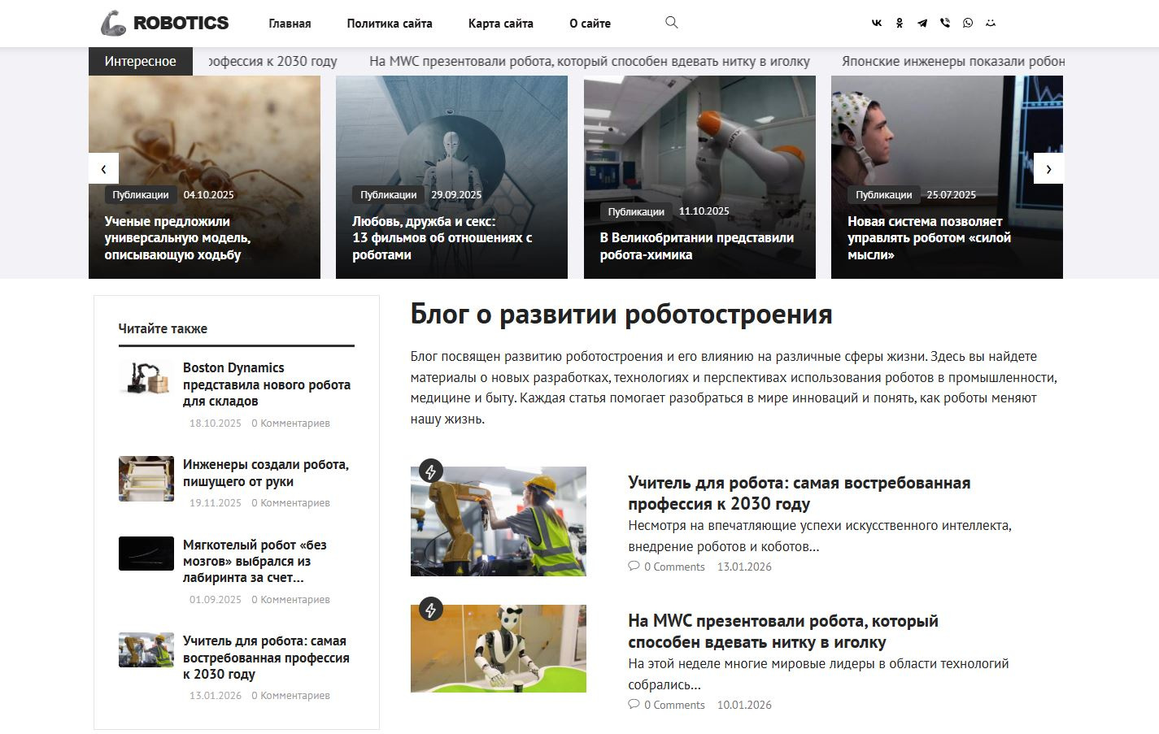Open the Политика сайта menu item
This screenshot has height=734, width=1159.
[x=390, y=24]
